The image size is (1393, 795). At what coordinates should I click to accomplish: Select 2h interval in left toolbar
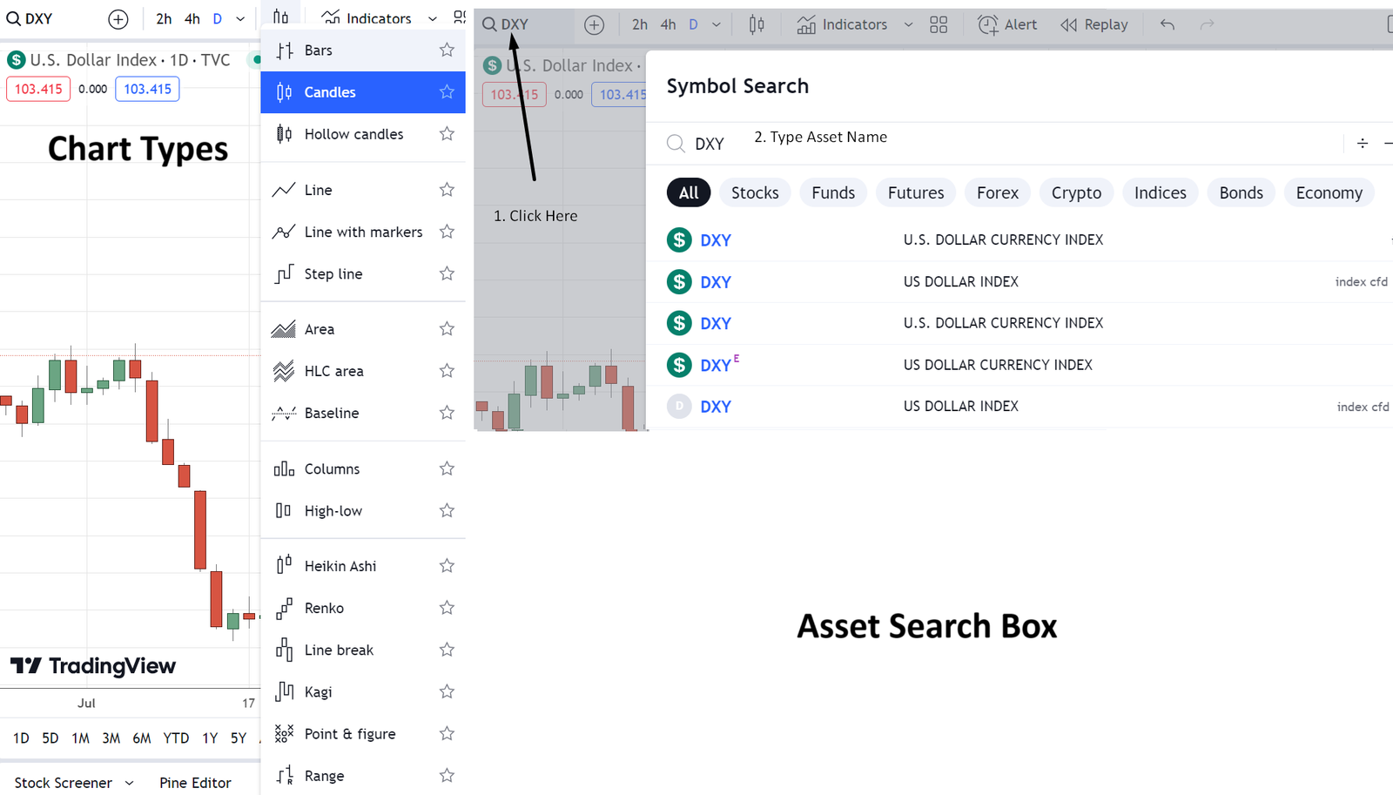pos(164,18)
